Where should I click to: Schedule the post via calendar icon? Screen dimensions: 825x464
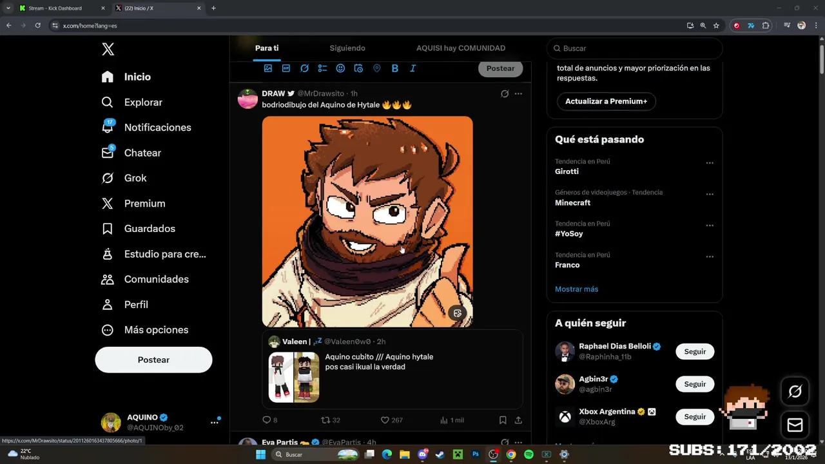(358, 68)
